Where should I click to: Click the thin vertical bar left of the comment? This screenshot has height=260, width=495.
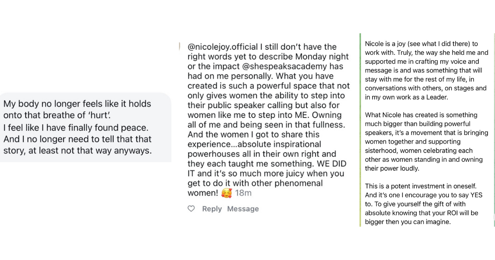click(180, 46)
